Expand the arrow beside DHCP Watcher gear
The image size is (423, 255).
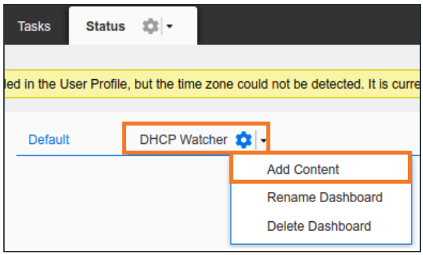(263, 140)
